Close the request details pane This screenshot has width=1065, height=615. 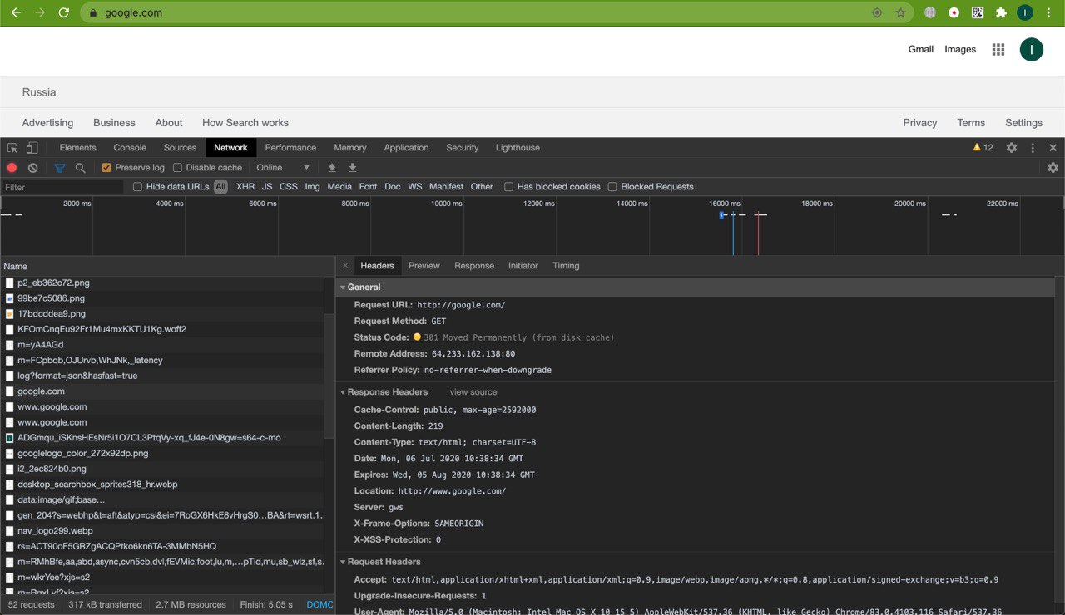point(345,266)
